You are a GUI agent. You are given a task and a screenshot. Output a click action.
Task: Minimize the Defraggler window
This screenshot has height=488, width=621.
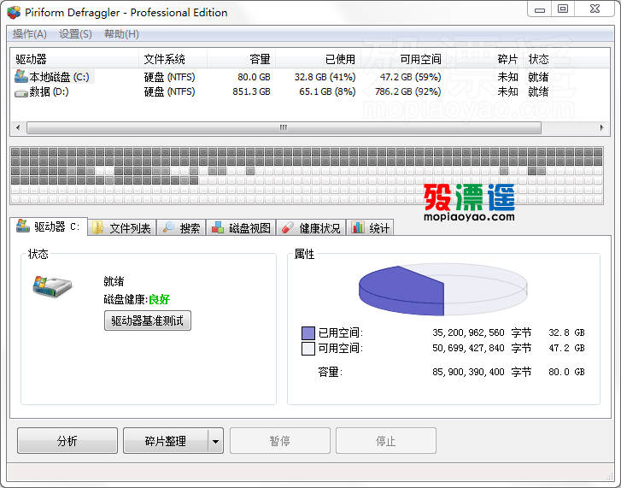tap(540, 9)
